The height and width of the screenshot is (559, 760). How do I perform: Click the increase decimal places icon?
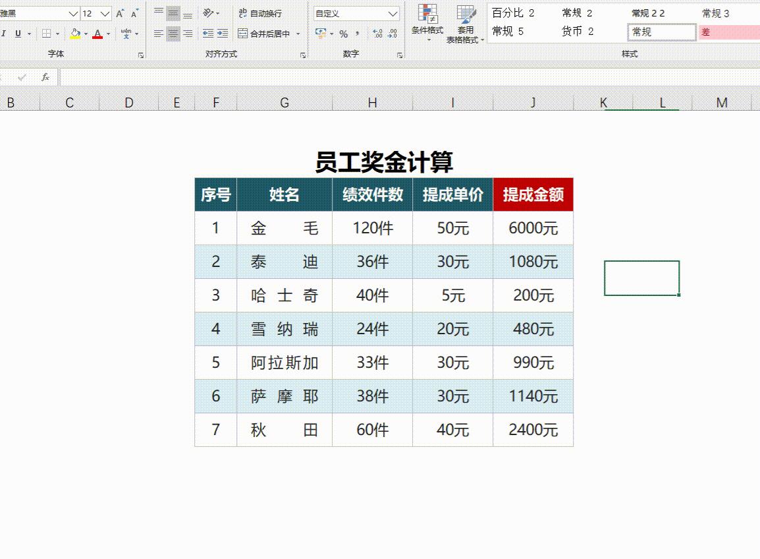point(377,34)
